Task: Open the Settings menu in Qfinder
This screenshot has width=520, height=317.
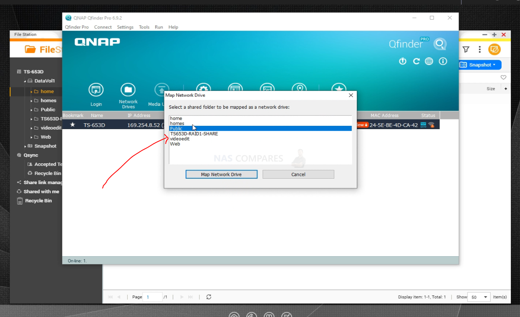Action: click(x=125, y=27)
